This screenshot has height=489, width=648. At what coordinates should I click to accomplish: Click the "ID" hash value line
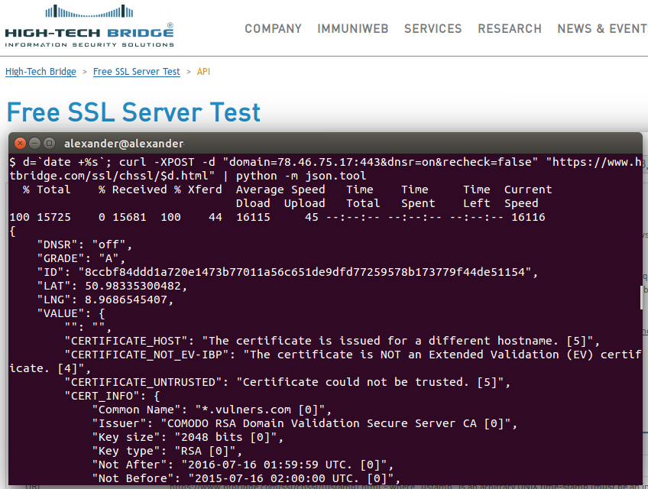pyautogui.click(x=287, y=272)
